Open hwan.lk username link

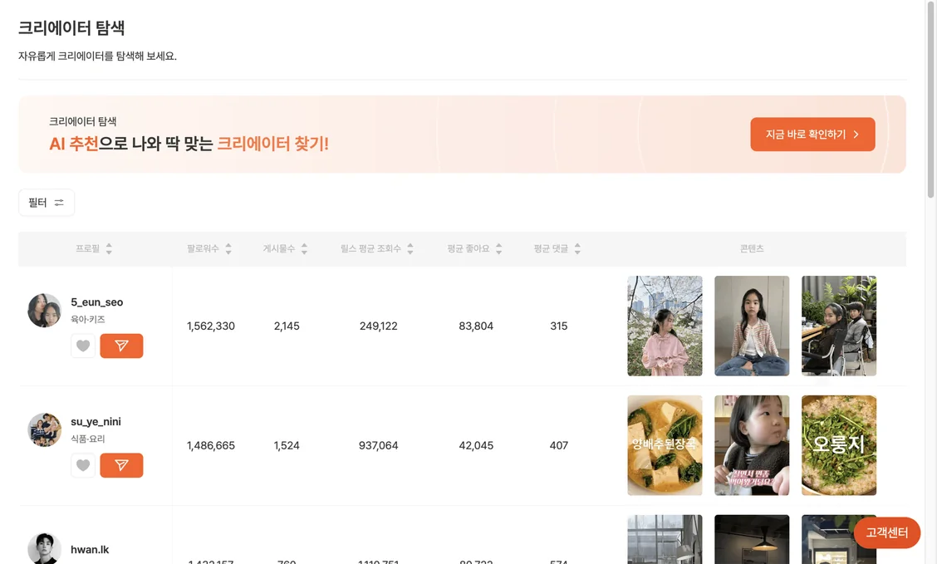(90, 550)
